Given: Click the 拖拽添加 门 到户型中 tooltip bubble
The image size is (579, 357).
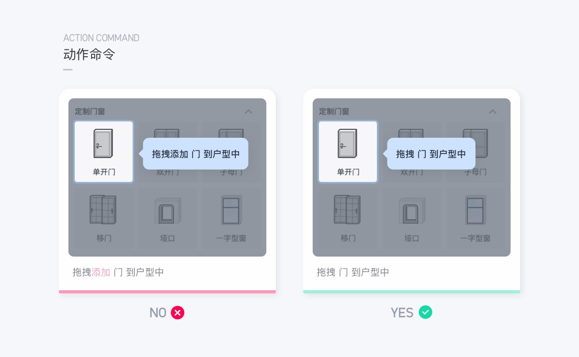Looking at the screenshot, I should pyautogui.click(x=196, y=154).
